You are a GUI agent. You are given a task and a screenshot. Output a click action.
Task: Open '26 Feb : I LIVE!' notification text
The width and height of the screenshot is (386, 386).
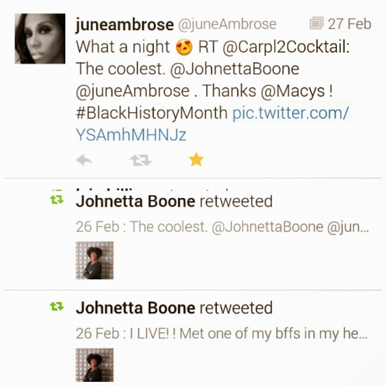pyautogui.click(x=221, y=333)
